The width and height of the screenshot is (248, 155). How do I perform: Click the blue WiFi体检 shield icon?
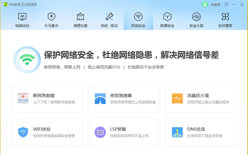(23, 132)
